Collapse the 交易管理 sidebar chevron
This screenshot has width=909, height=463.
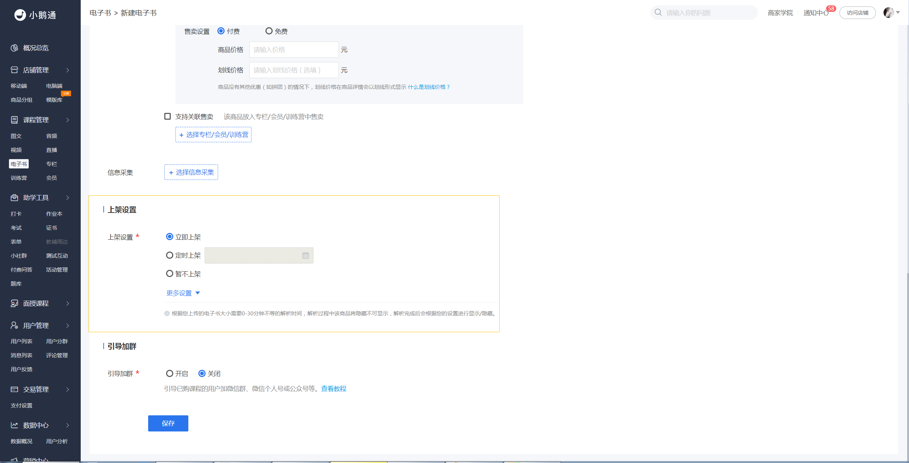pos(67,390)
